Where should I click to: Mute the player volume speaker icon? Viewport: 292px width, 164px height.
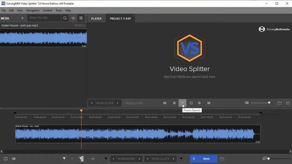coord(246,102)
